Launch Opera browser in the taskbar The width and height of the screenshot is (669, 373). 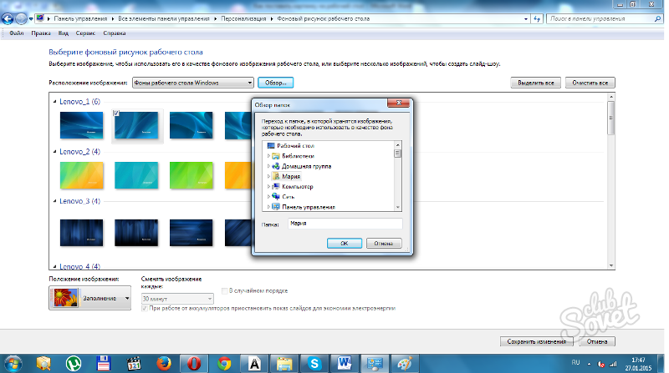pos(193,363)
